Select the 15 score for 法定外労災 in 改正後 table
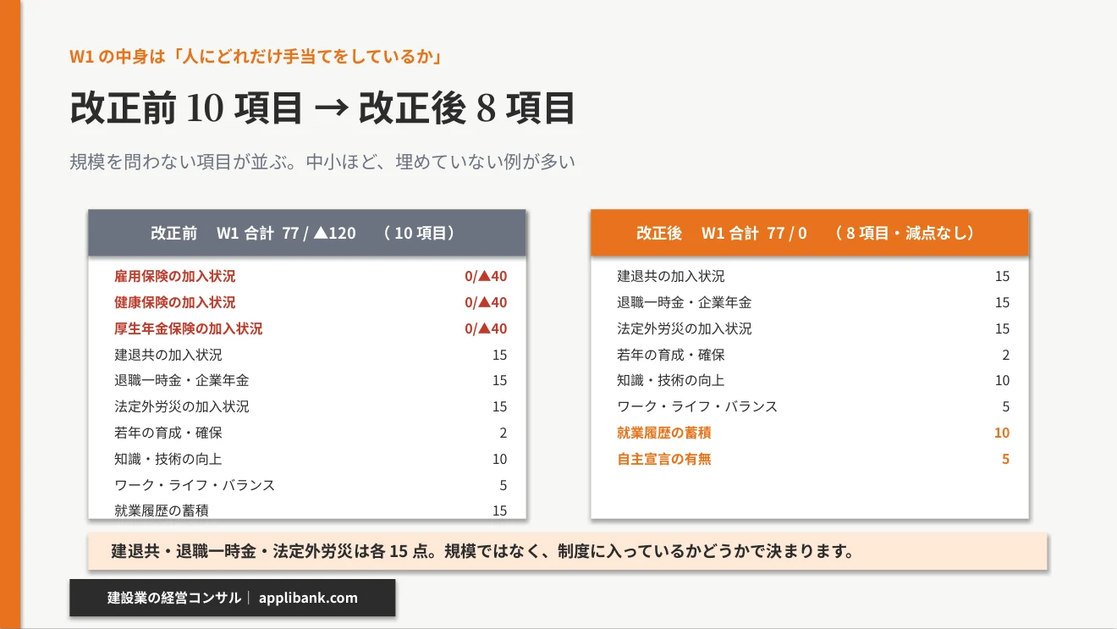 click(1003, 328)
